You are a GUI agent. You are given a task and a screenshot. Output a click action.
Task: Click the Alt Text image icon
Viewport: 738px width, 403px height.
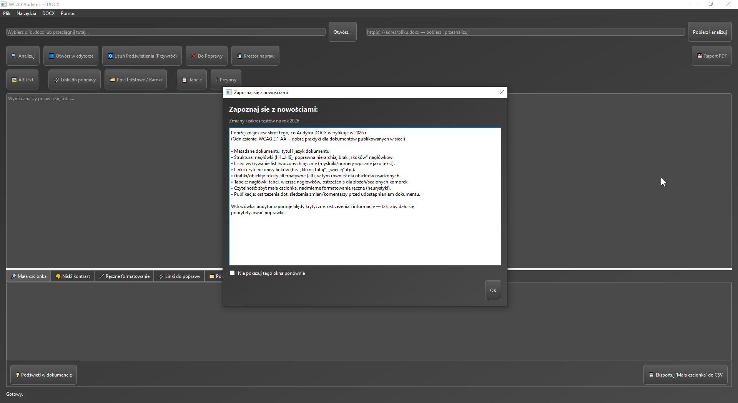click(x=14, y=79)
